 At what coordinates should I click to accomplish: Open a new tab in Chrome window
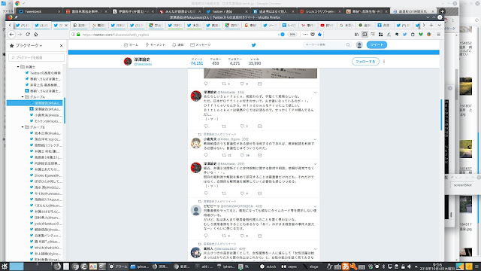pyautogui.click(x=442, y=11)
